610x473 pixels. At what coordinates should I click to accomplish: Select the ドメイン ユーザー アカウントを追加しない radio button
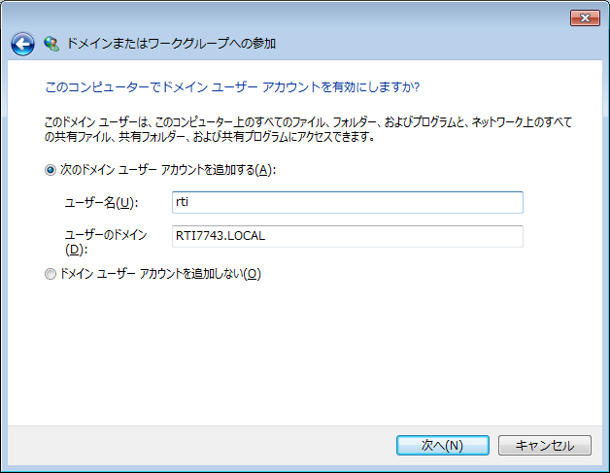[51, 274]
